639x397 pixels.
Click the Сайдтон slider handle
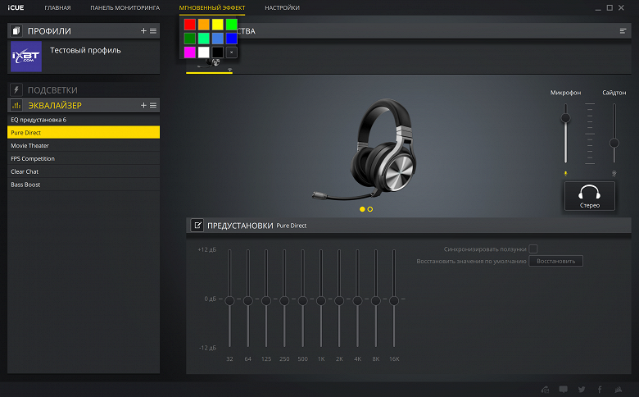pos(614,143)
